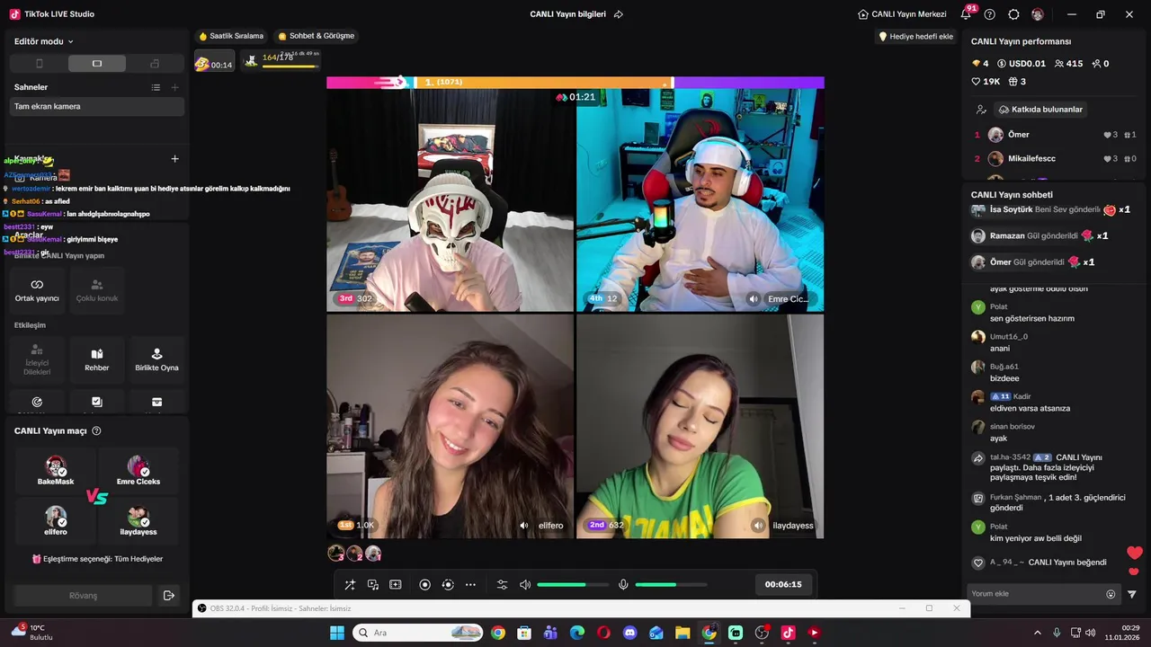Click the share arrow next to Yayın bilgileri

click(x=619, y=14)
